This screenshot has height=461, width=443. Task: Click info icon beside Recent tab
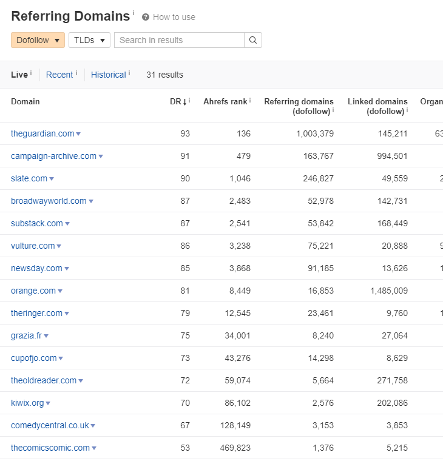click(x=76, y=73)
